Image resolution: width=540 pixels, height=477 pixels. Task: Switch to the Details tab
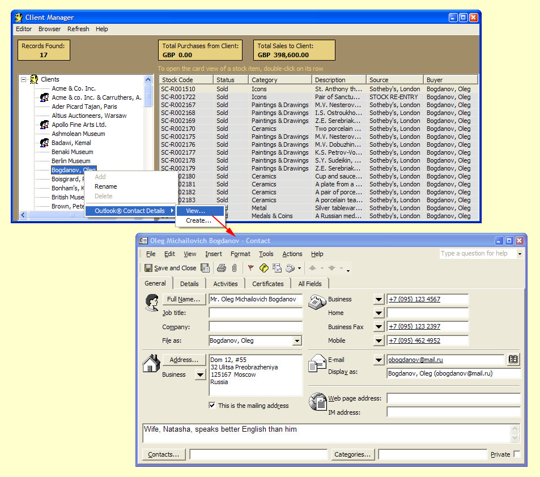tap(189, 284)
